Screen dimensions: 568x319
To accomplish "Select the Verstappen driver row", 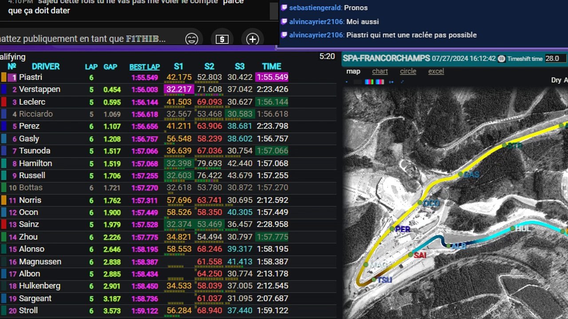I will [x=168, y=89].
